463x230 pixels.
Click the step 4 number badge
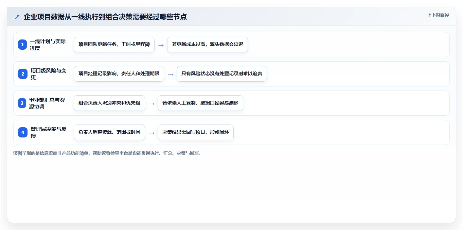[22, 132]
